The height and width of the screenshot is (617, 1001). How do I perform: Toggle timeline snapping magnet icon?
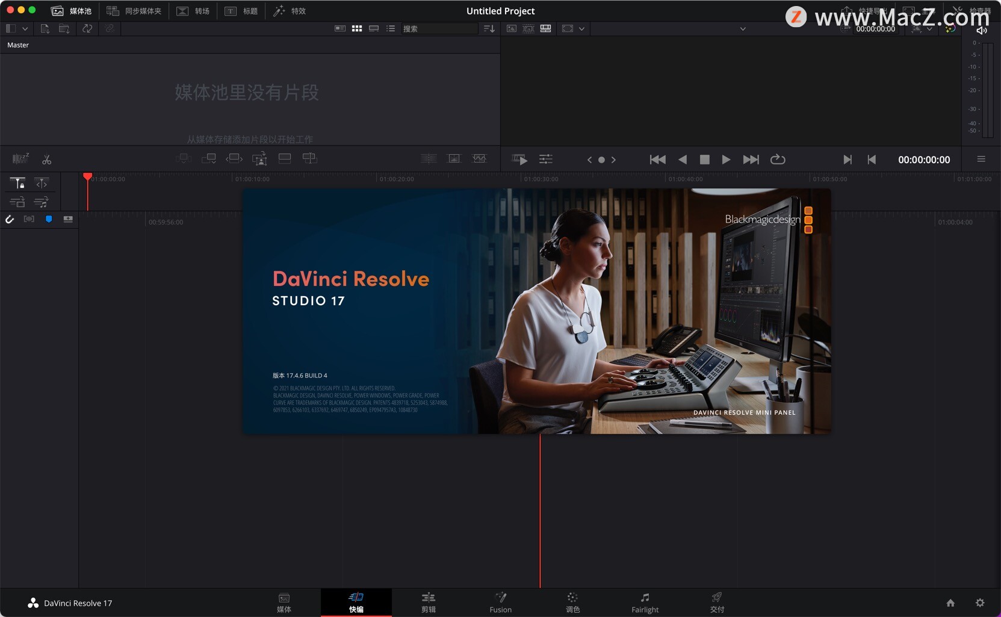pyautogui.click(x=10, y=219)
